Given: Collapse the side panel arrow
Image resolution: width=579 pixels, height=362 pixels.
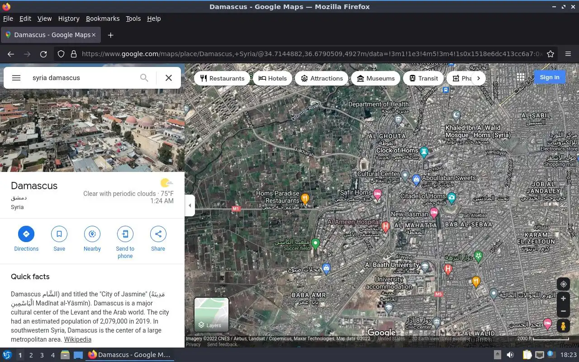Looking at the screenshot, I should coord(190,205).
